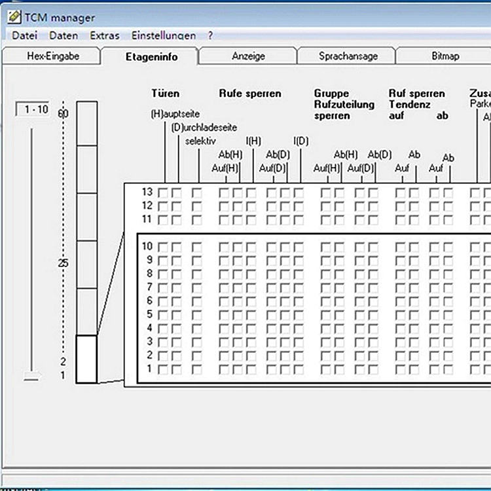Enable the (D)urchladeseite door box for floor 1
Image resolution: width=491 pixels, height=491 pixels.
tap(177, 369)
